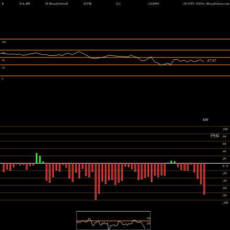Click the last red bar at the histogram's right end
The width and height of the screenshot is (230, 230).
point(204,179)
